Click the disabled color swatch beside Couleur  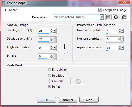78,81
